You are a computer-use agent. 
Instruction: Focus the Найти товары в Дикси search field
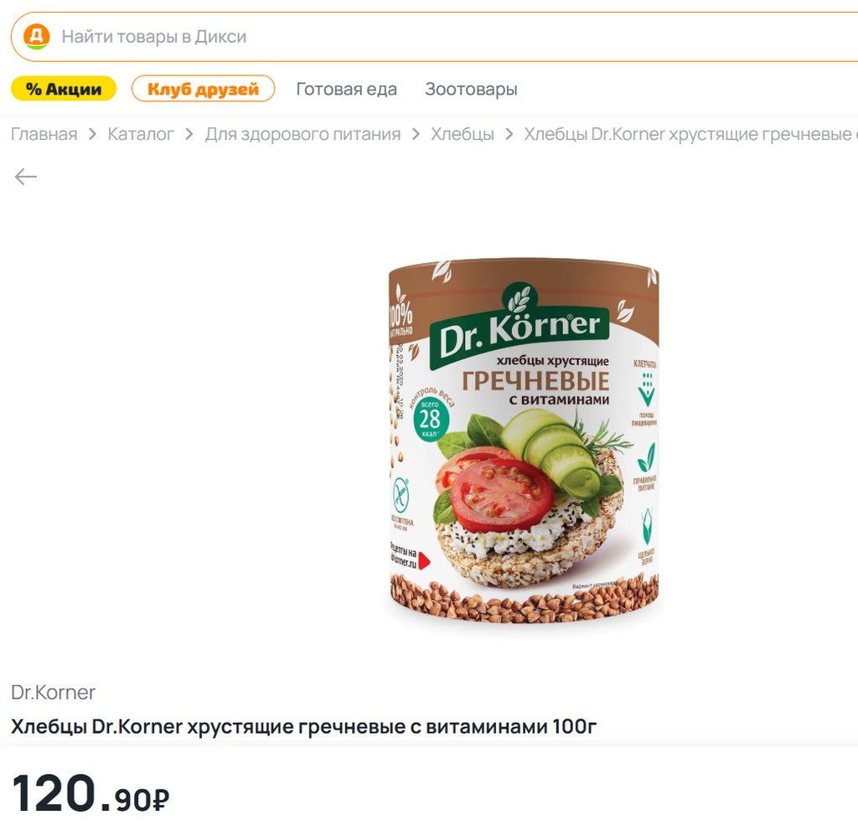pos(419,37)
